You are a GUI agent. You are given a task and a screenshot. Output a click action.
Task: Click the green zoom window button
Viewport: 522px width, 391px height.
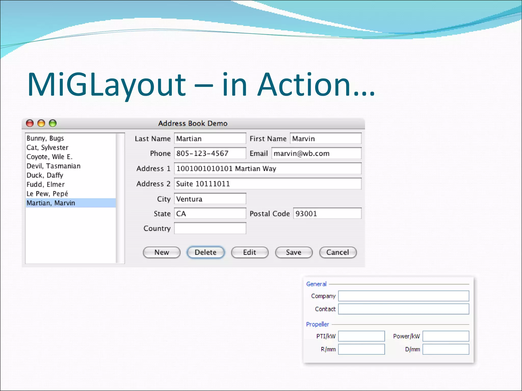(x=53, y=123)
